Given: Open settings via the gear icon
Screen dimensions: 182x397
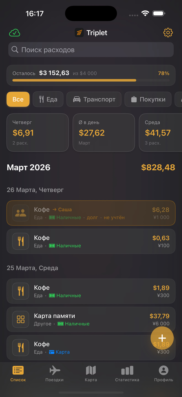Looking at the screenshot, I should click(x=168, y=33).
